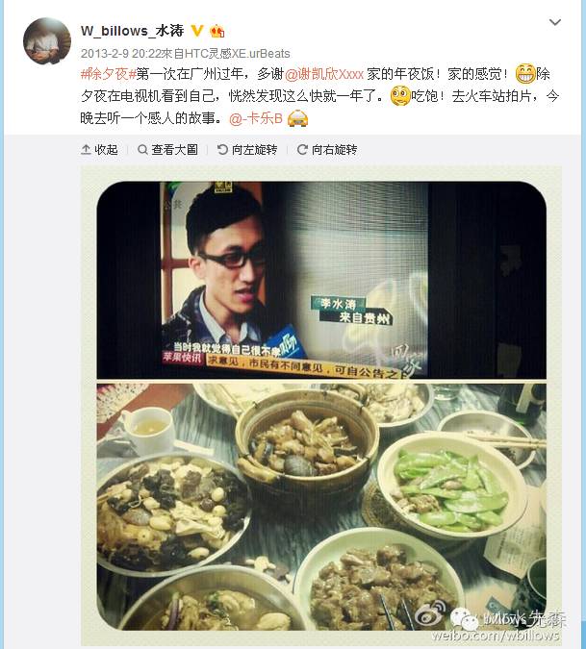The width and height of the screenshot is (586, 649).
Task: Open the W_billows_水涛 username link
Action: [132, 31]
